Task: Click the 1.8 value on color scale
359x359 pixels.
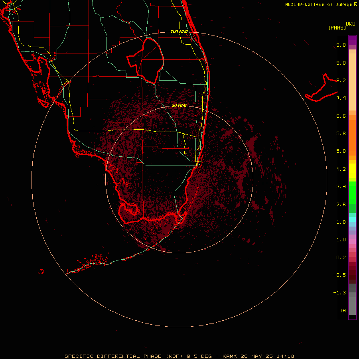Action: tap(341, 222)
